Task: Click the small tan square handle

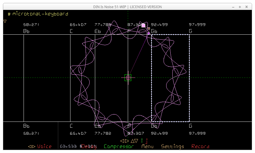Action: coord(149,29)
